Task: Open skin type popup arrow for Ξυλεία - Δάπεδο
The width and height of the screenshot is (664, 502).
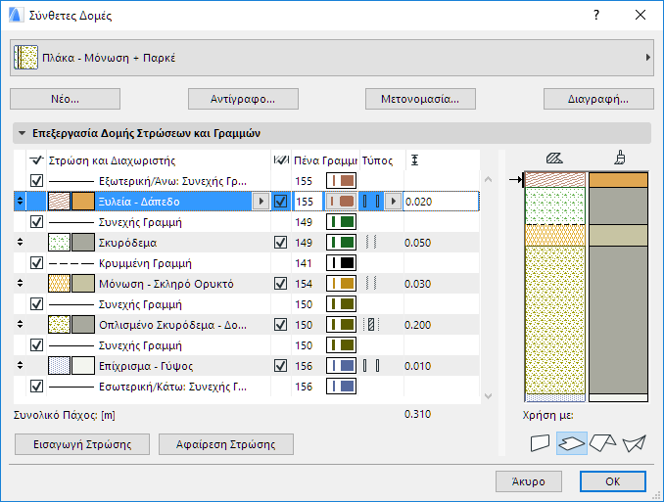Action: pyautogui.click(x=393, y=202)
